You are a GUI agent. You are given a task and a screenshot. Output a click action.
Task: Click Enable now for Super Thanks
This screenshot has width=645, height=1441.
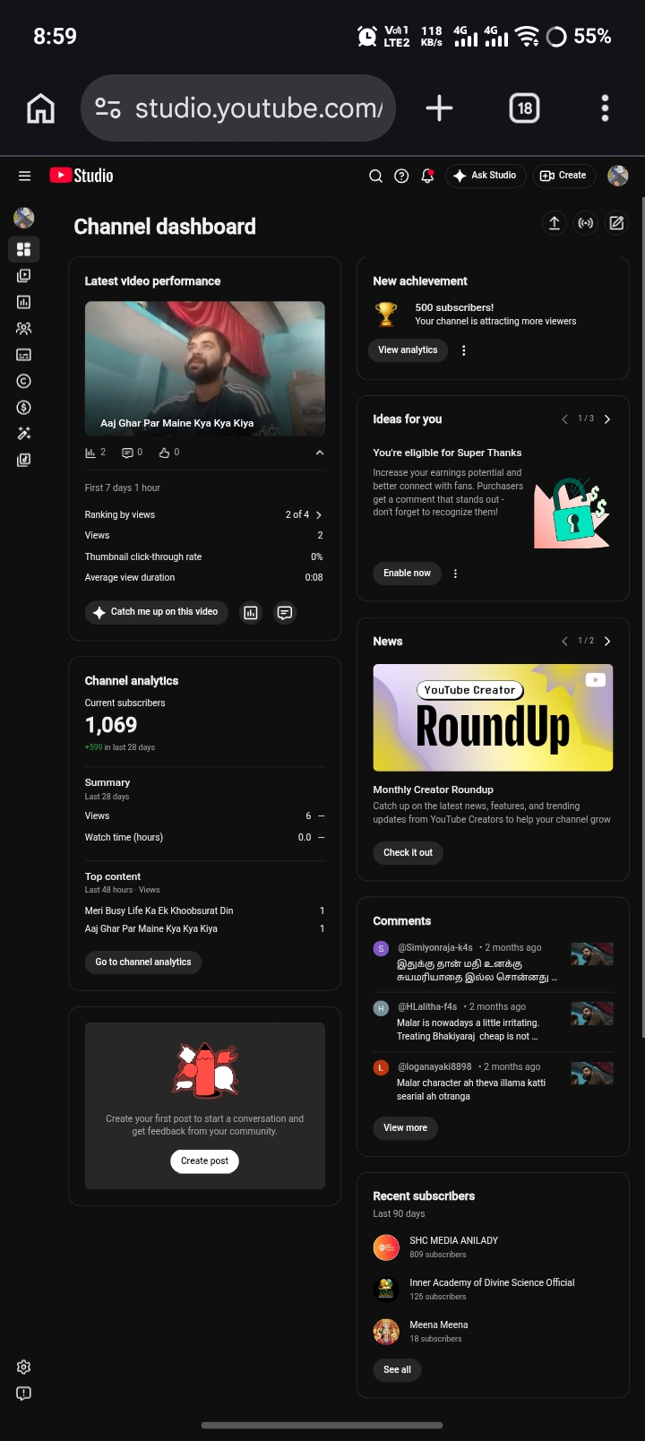click(x=407, y=574)
